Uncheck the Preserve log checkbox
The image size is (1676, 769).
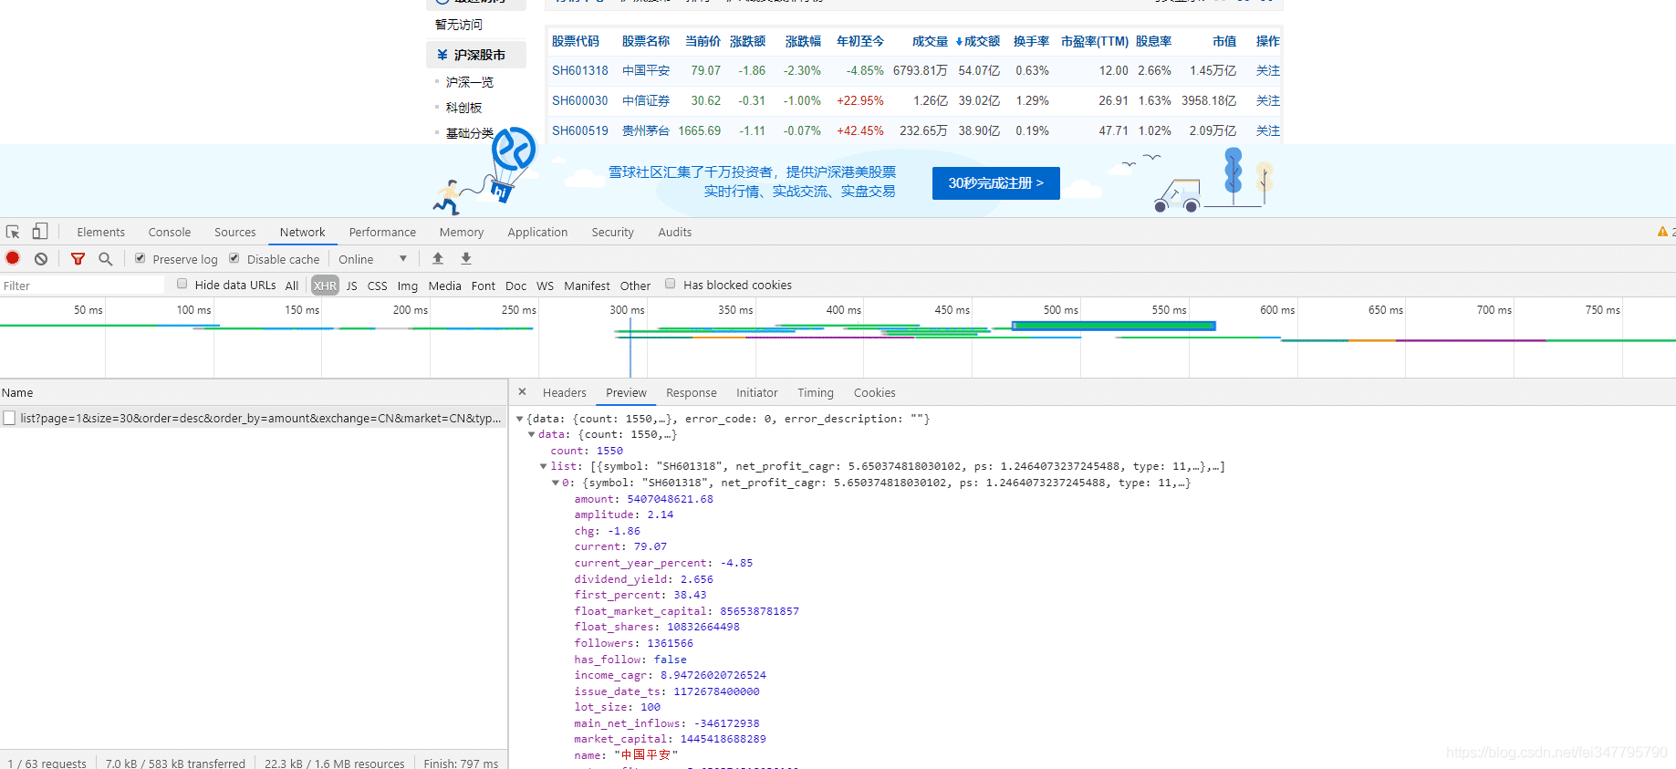141,258
